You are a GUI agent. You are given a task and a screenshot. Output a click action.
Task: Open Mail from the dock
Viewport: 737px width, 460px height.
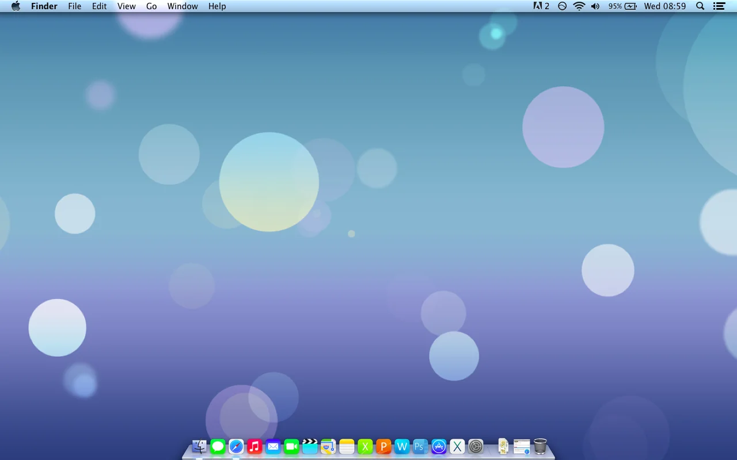(x=273, y=446)
